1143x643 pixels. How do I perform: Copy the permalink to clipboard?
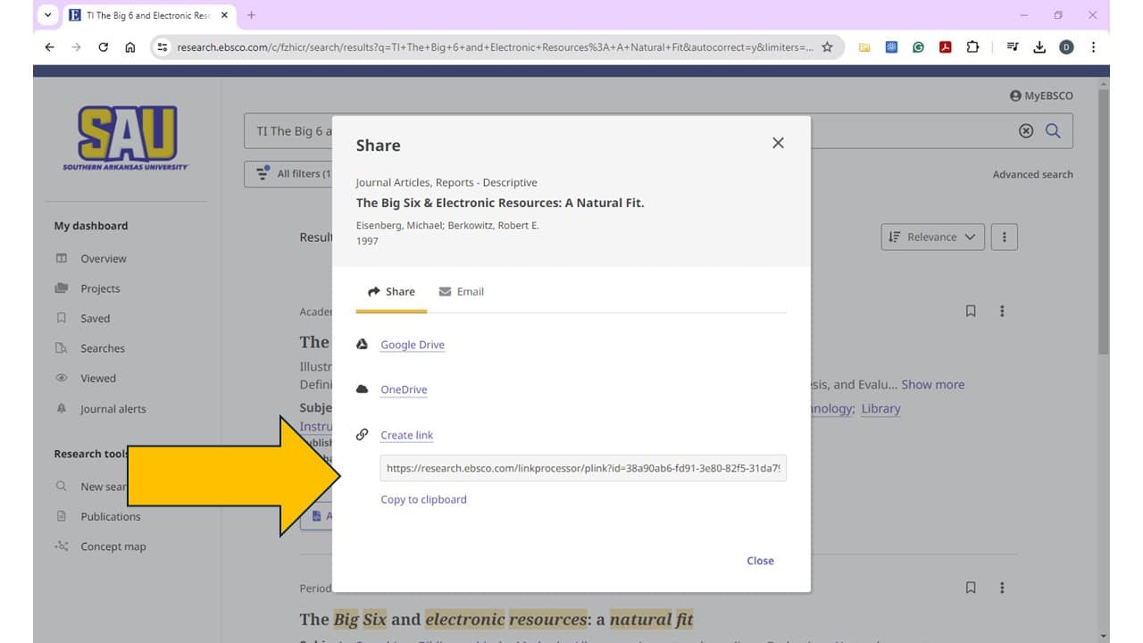(x=423, y=499)
